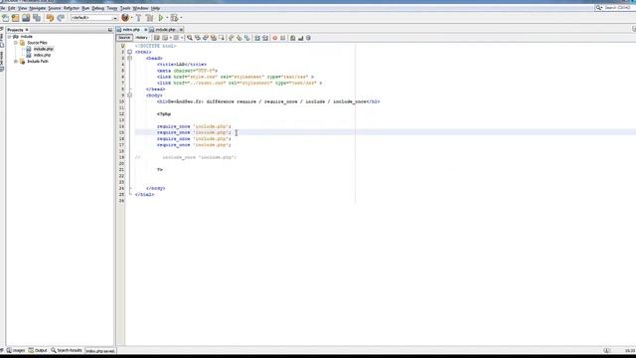Click the browser globe icon in main toolbar

click(x=125, y=18)
